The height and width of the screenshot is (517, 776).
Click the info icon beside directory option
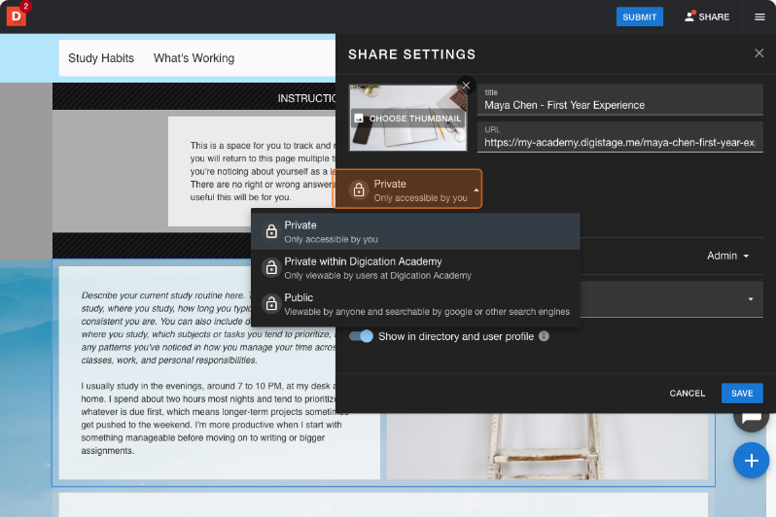tap(544, 336)
